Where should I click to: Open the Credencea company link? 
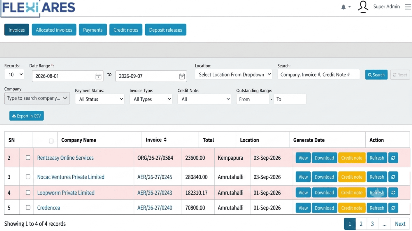click(x=49, y=208)
